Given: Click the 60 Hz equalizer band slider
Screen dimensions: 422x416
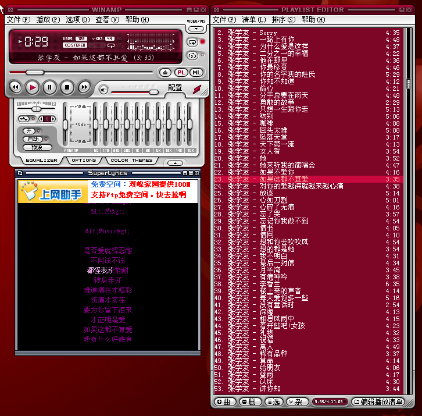Looking at the screenshot, I should [x=95, y=125].
